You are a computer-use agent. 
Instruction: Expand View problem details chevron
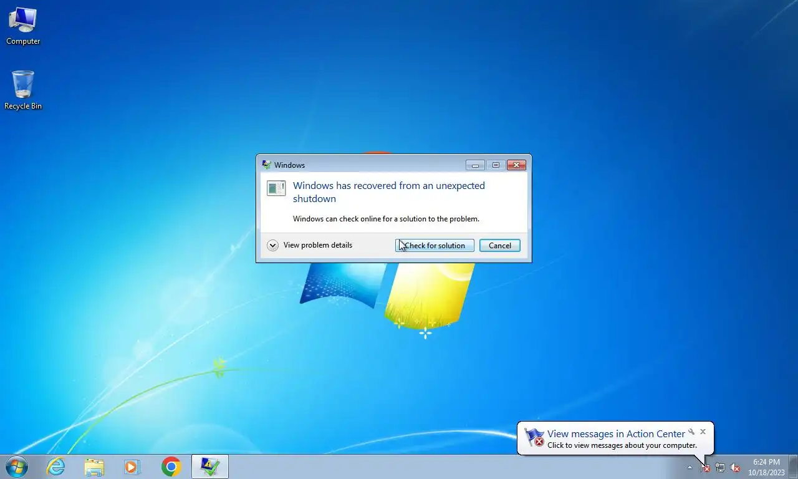272,245
